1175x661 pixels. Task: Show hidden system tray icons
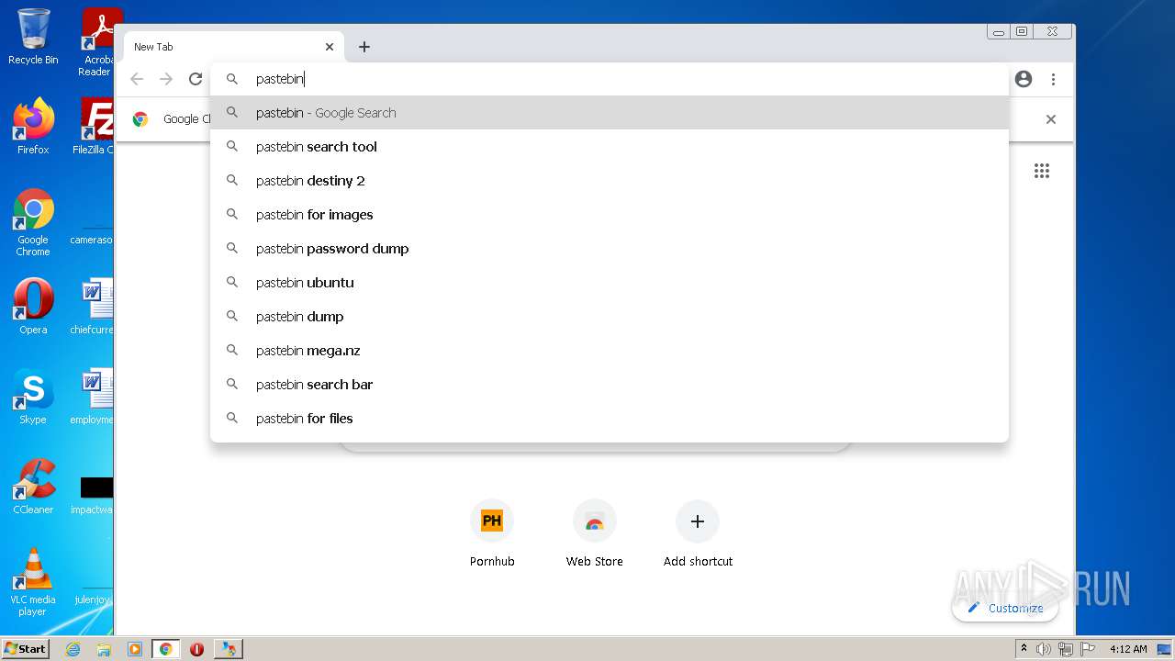1024,649
